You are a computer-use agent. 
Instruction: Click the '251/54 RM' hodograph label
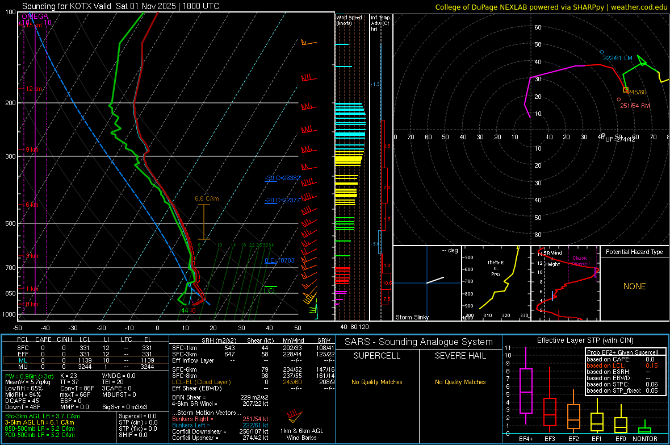[635, 106]
